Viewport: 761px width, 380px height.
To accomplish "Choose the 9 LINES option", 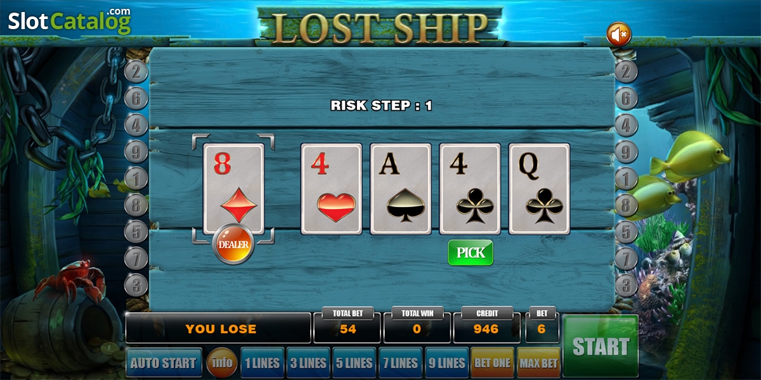I will [x=446, y=363].
